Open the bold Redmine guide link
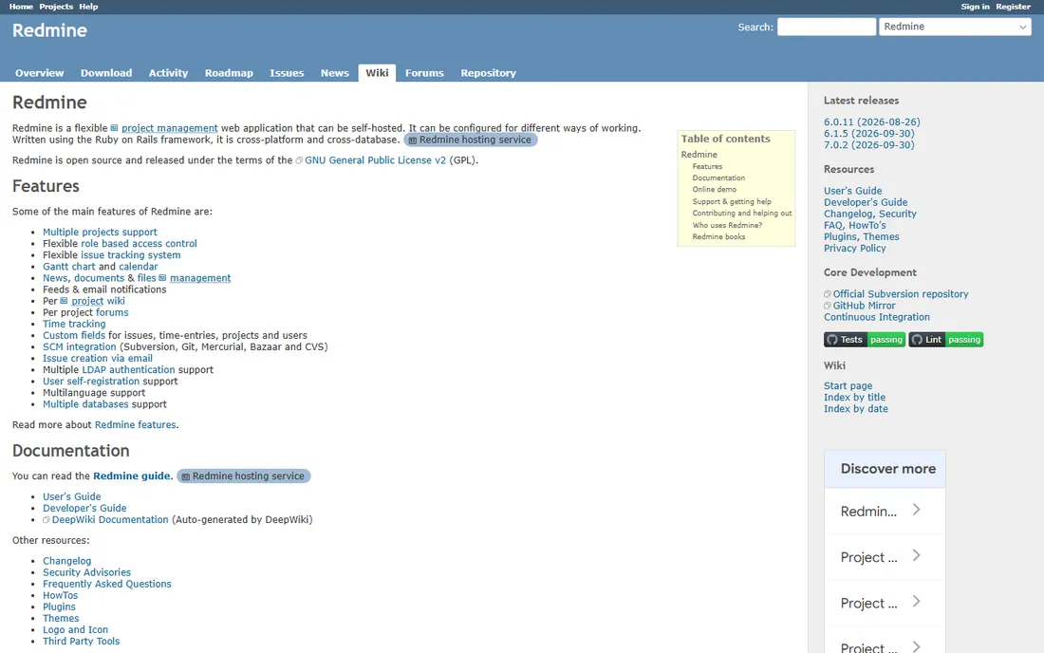1044x653 pixels. 132,476
